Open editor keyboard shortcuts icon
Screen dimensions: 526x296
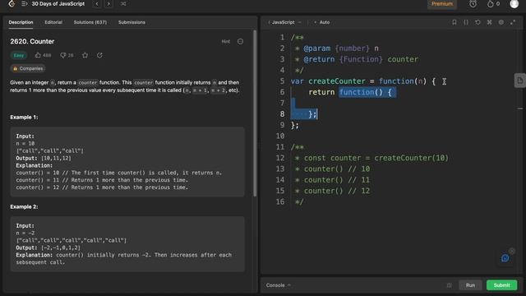pyautogui.click(x=490, y=22)
